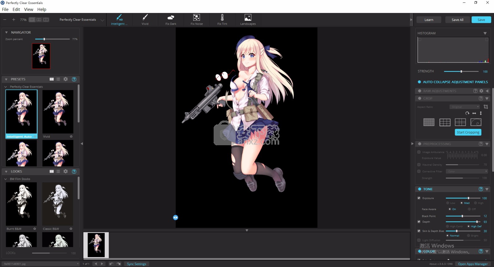Image resolution: width=494 pixels, height=267 pixels.
Task: Show Presets as thumbnail grid
Action: point(52,79)
